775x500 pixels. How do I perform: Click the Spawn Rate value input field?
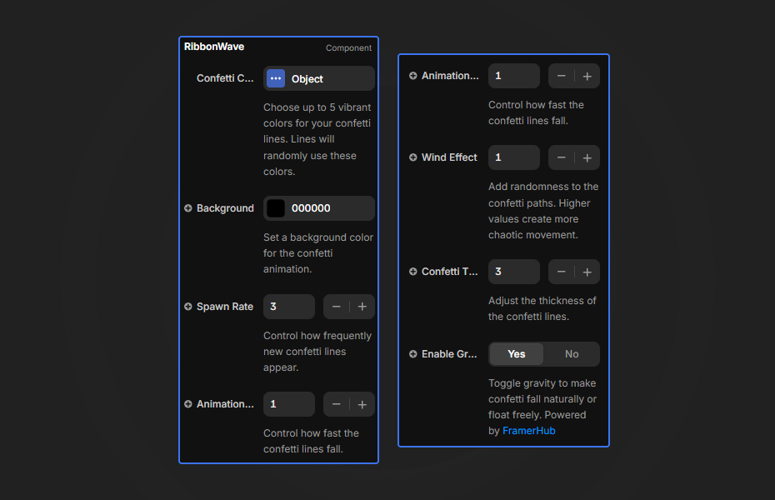pos(289,306)
